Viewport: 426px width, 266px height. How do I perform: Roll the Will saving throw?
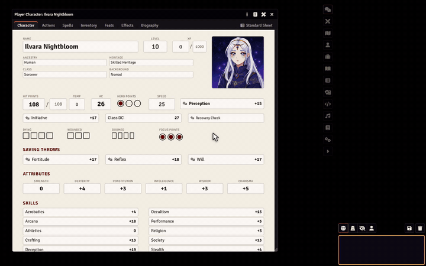[x=226, y=160]
